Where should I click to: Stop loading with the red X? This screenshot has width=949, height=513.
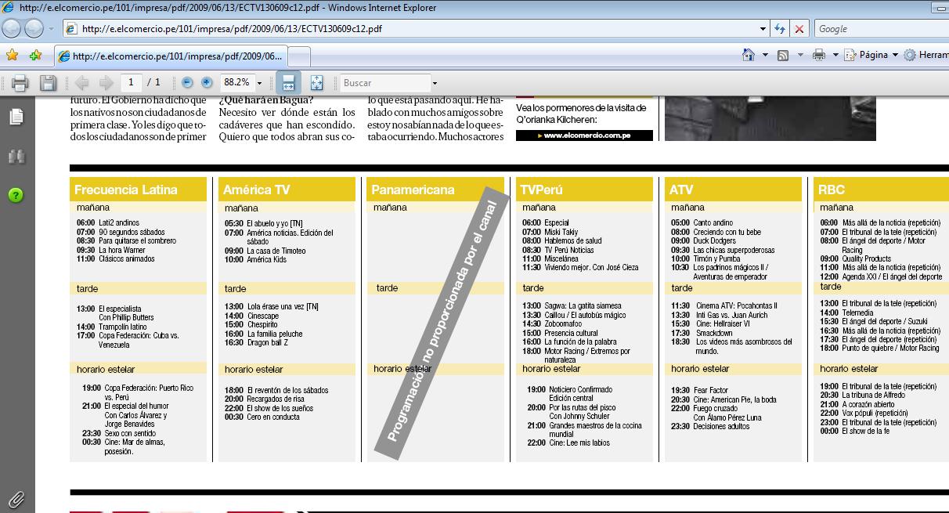(799, 29)
